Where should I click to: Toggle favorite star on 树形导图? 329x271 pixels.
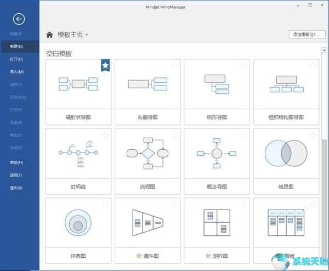244,66
